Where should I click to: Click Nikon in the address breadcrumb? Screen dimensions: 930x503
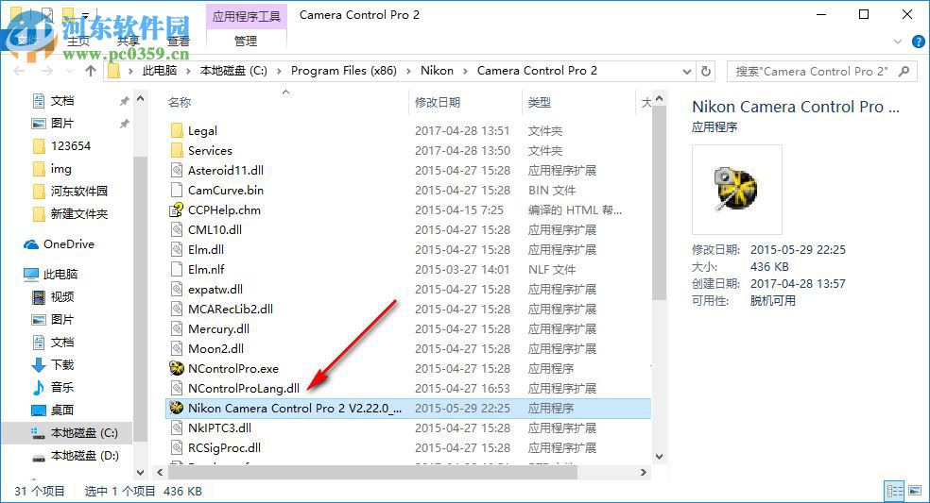[438, 71]
